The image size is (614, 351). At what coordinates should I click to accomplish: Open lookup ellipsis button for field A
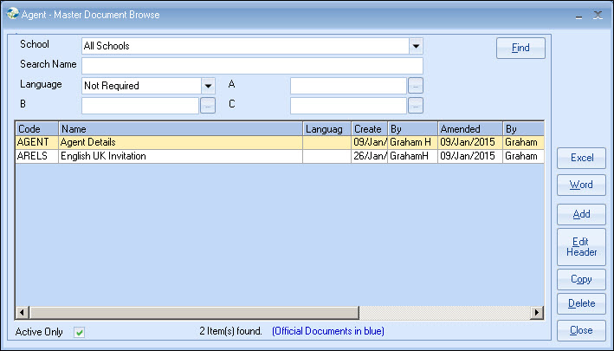pos(416,86)
